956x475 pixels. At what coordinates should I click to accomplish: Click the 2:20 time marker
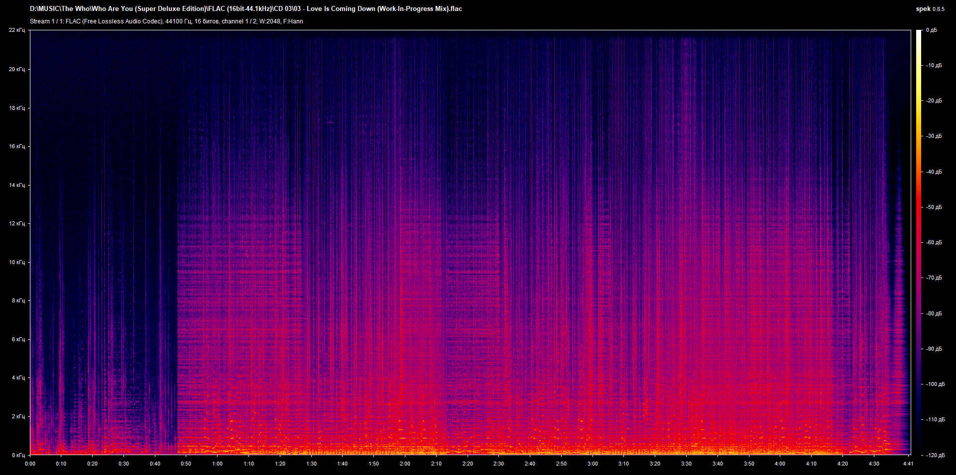(468, 463)
